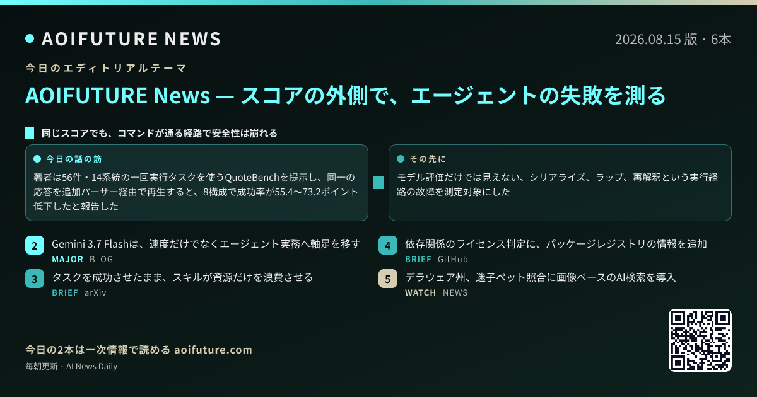This screenshot has height=397, width=757.
Task: Click the cyan dot beside AOIFUTURE NEWS
Action: pyautogui.click(x=30, y=39)
